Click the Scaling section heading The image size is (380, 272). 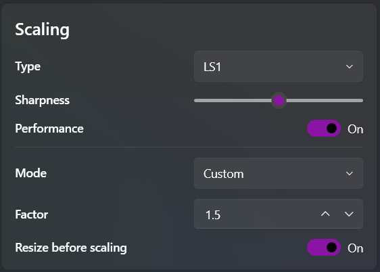(x=42, y=30)
